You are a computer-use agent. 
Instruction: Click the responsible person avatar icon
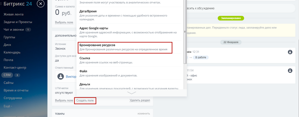61,77
